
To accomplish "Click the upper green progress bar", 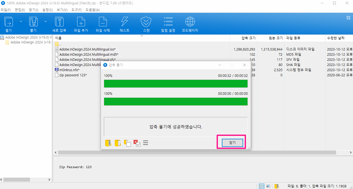I will (x=176, y=84).
